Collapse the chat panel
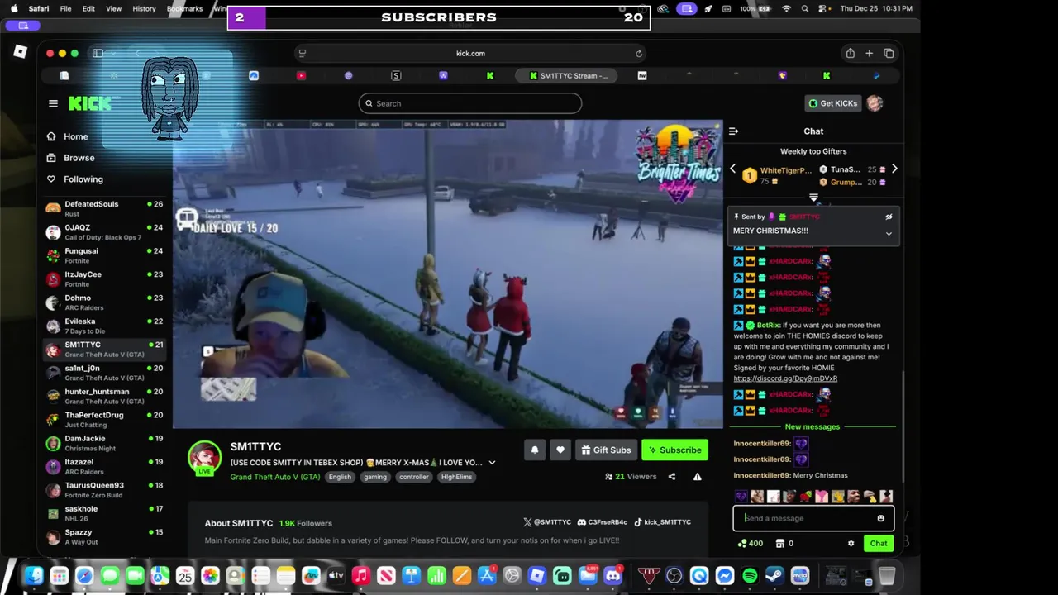1058x595 pixels. pyautogui.click(x=733, y=131)
